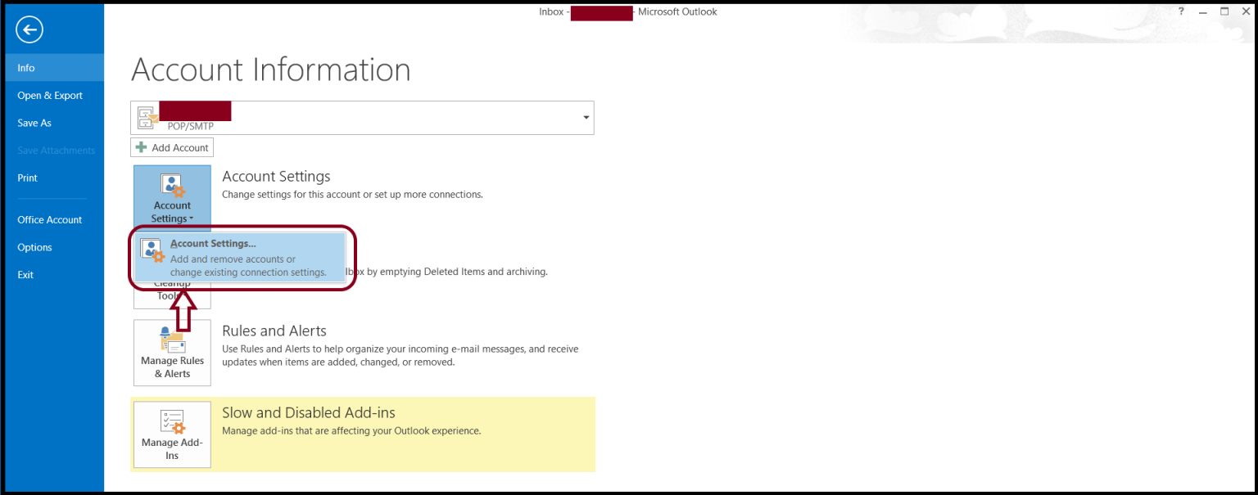
Task: Click the Account Settings menu entry icon
Action: coord(152,250)
